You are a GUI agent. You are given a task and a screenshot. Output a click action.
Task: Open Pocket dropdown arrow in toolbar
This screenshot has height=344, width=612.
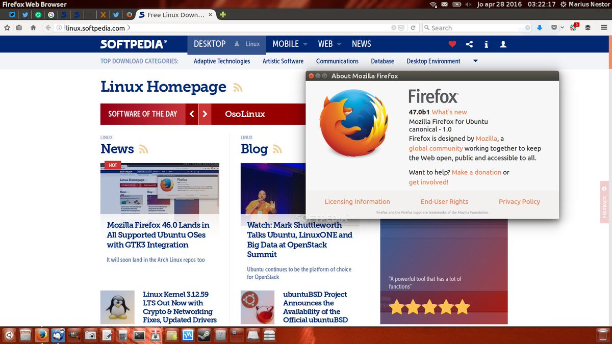tap(562, 28)
